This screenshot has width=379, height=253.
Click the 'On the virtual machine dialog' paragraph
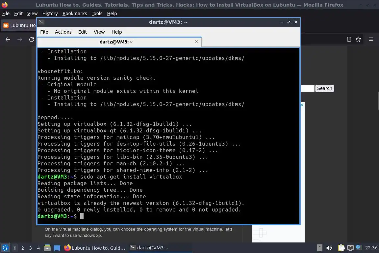tap(139, 232)
